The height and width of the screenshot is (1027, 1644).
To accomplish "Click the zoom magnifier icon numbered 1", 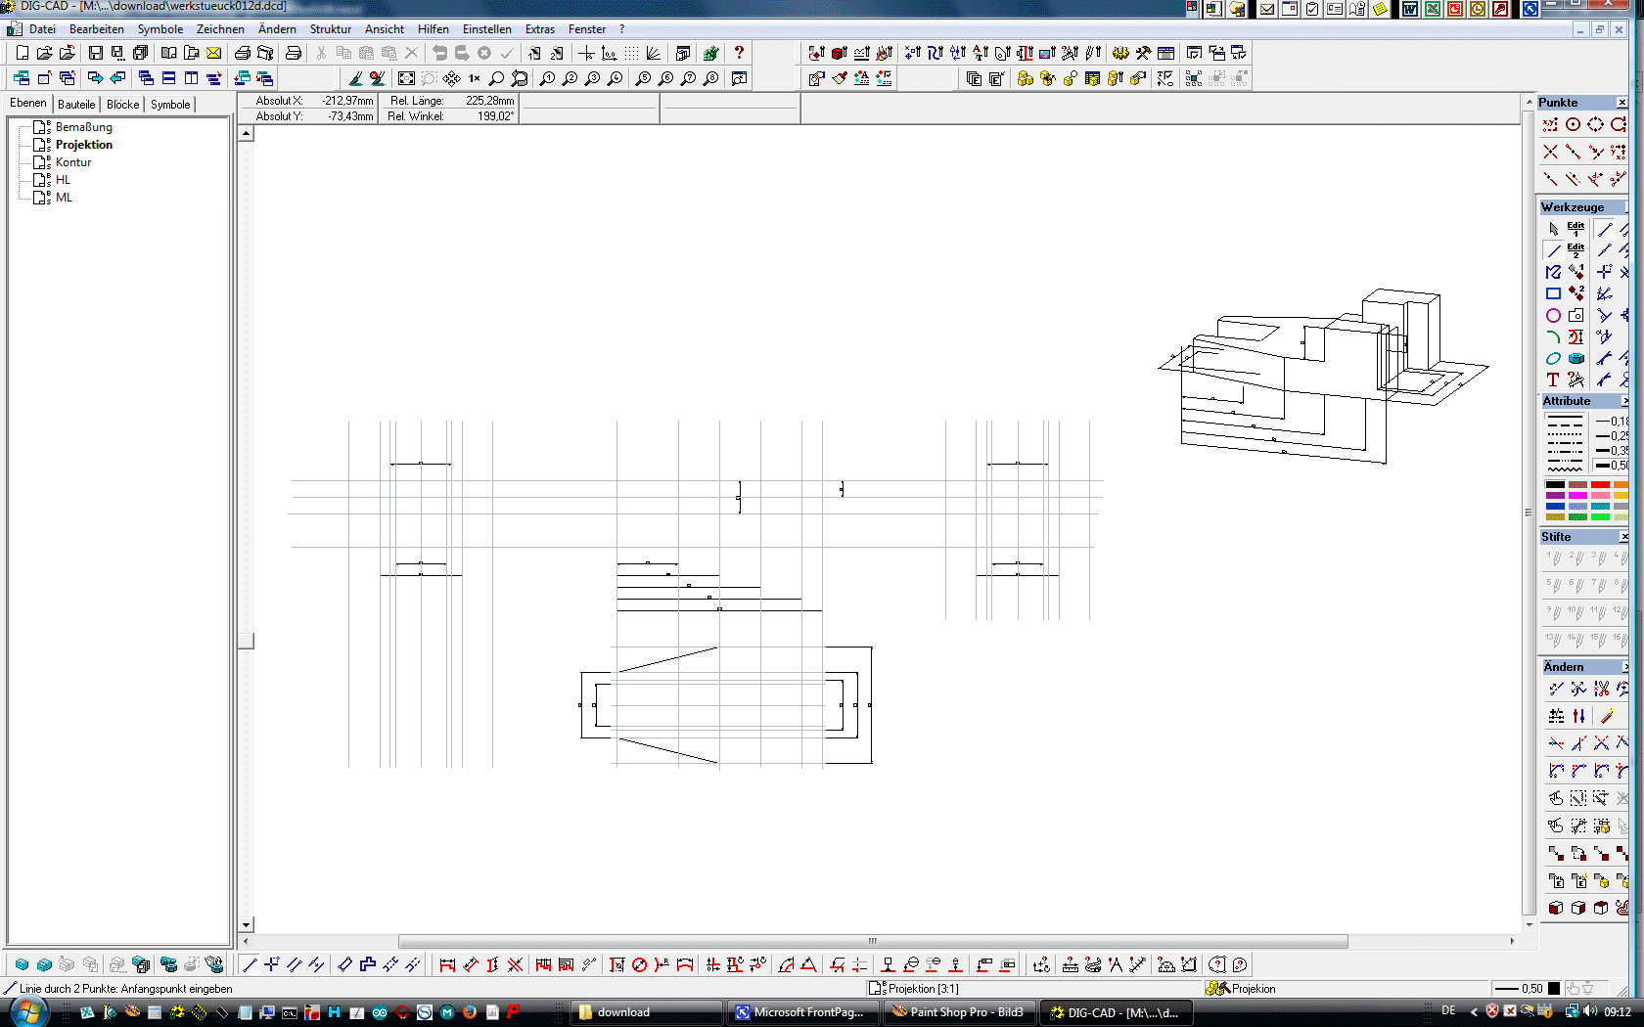I will click(x=548, y=78).
